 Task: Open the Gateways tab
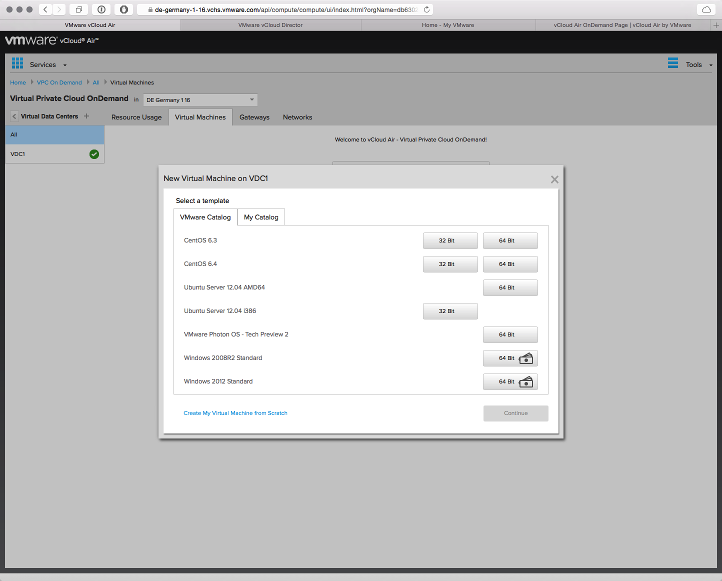pyautogui.click(x=254, y=117)
